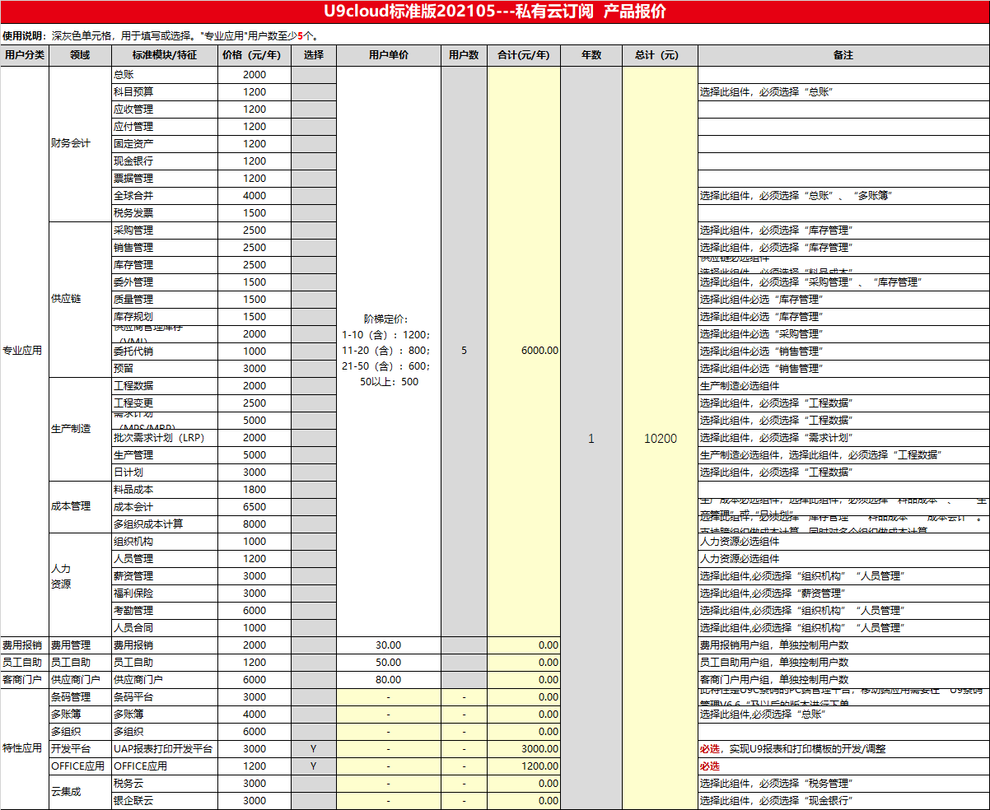This screenshot has height=810, width=990.
Task: Select the 备注 column header cell
Action: [x=843, y=55]
